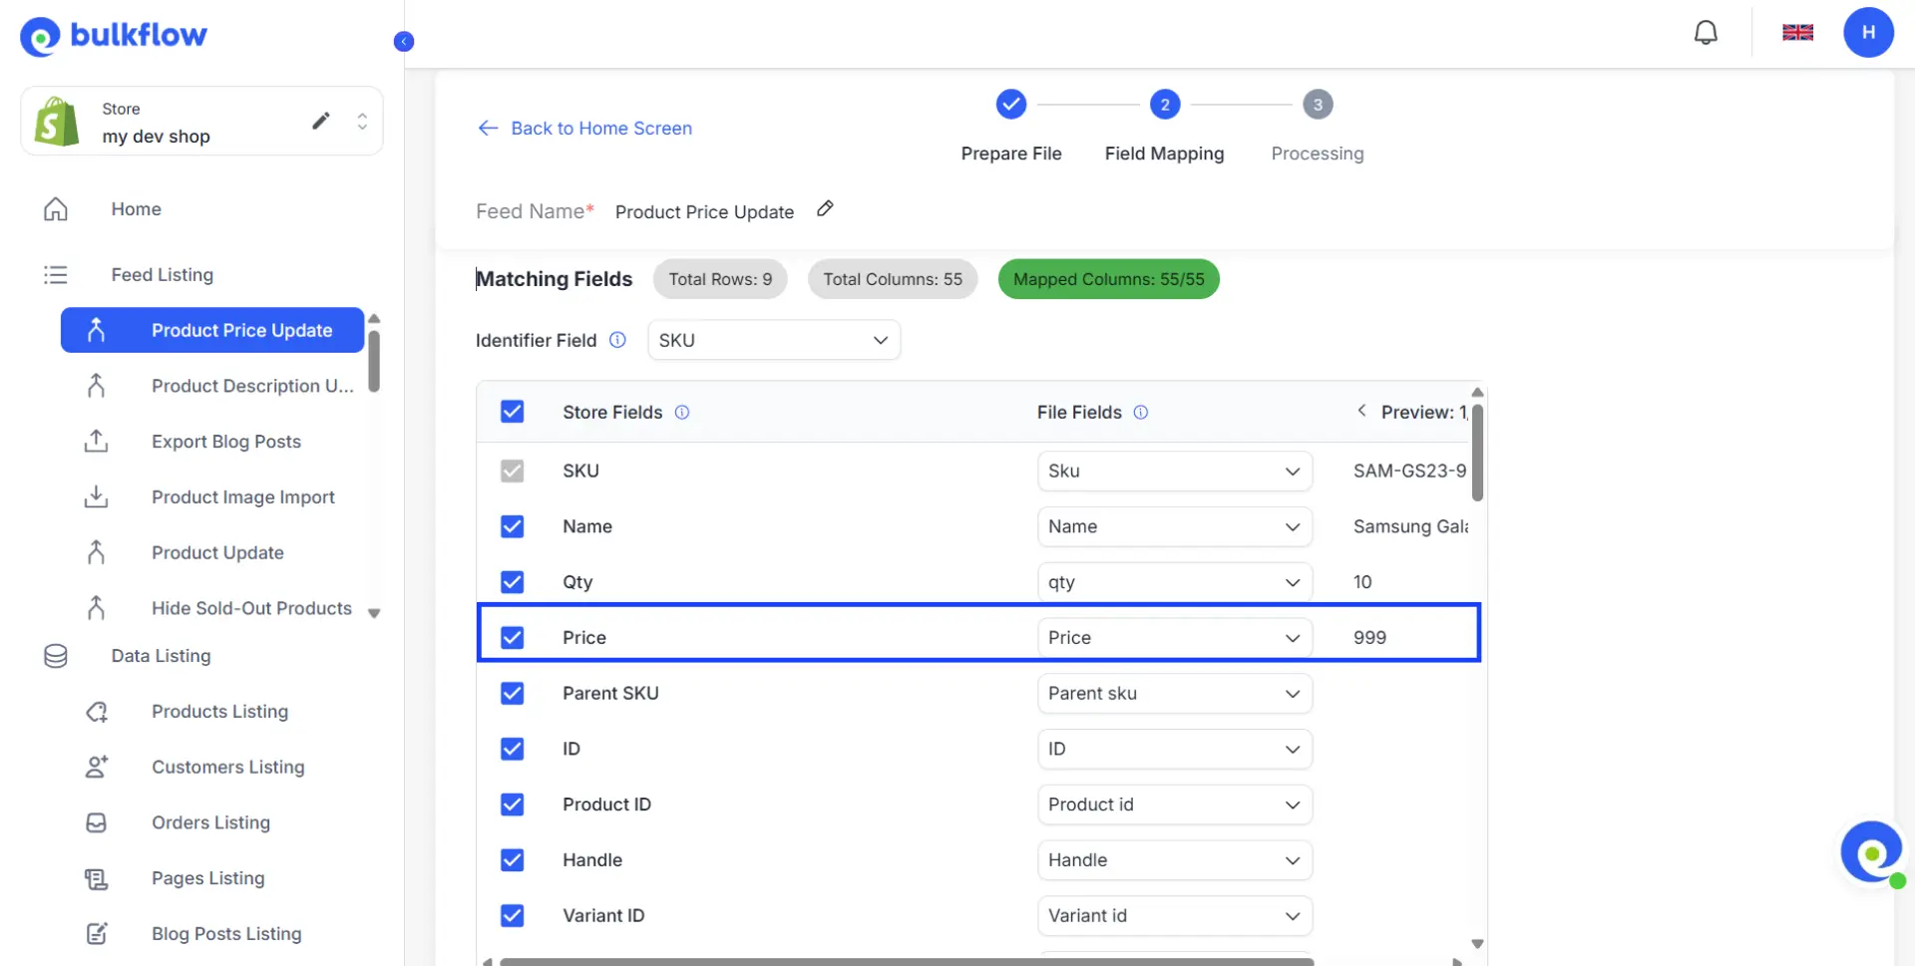1915x966 pixels.
Task: Select the Customers Listing menu item
Action: point(227,767)
